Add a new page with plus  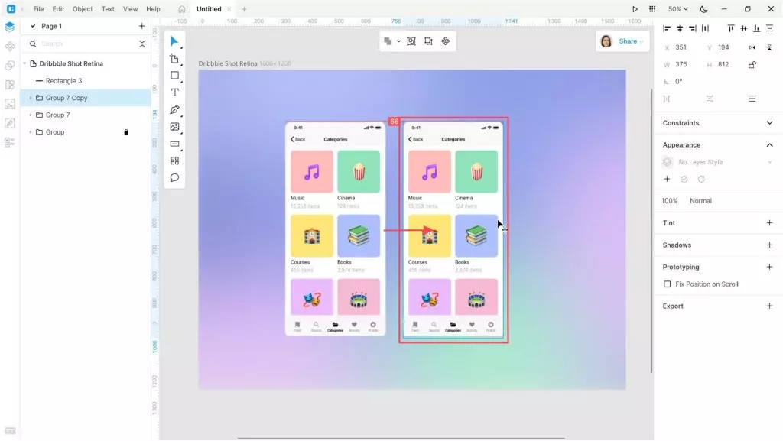point(141,26)
